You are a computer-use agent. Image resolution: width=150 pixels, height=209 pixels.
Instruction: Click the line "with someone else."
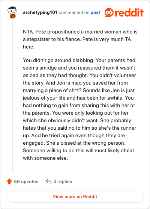pyautogui.click(x=45, y=158)
